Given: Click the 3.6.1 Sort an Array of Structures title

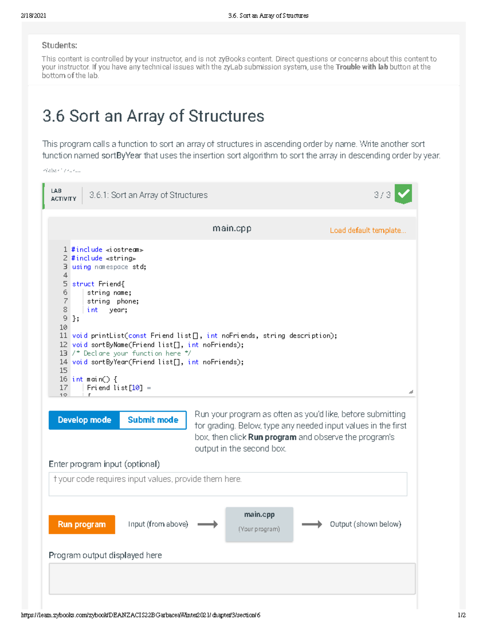Looking at the screenshot, I should point(148,195).
